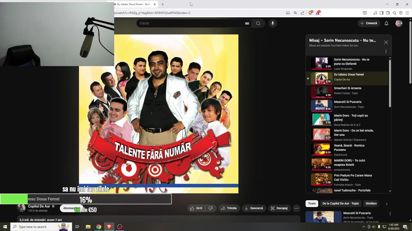Like the video with 24 K likes
The image size is (412, 231).
click(196, 208)
